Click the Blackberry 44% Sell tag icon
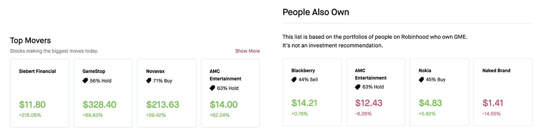 click(294, 79)
